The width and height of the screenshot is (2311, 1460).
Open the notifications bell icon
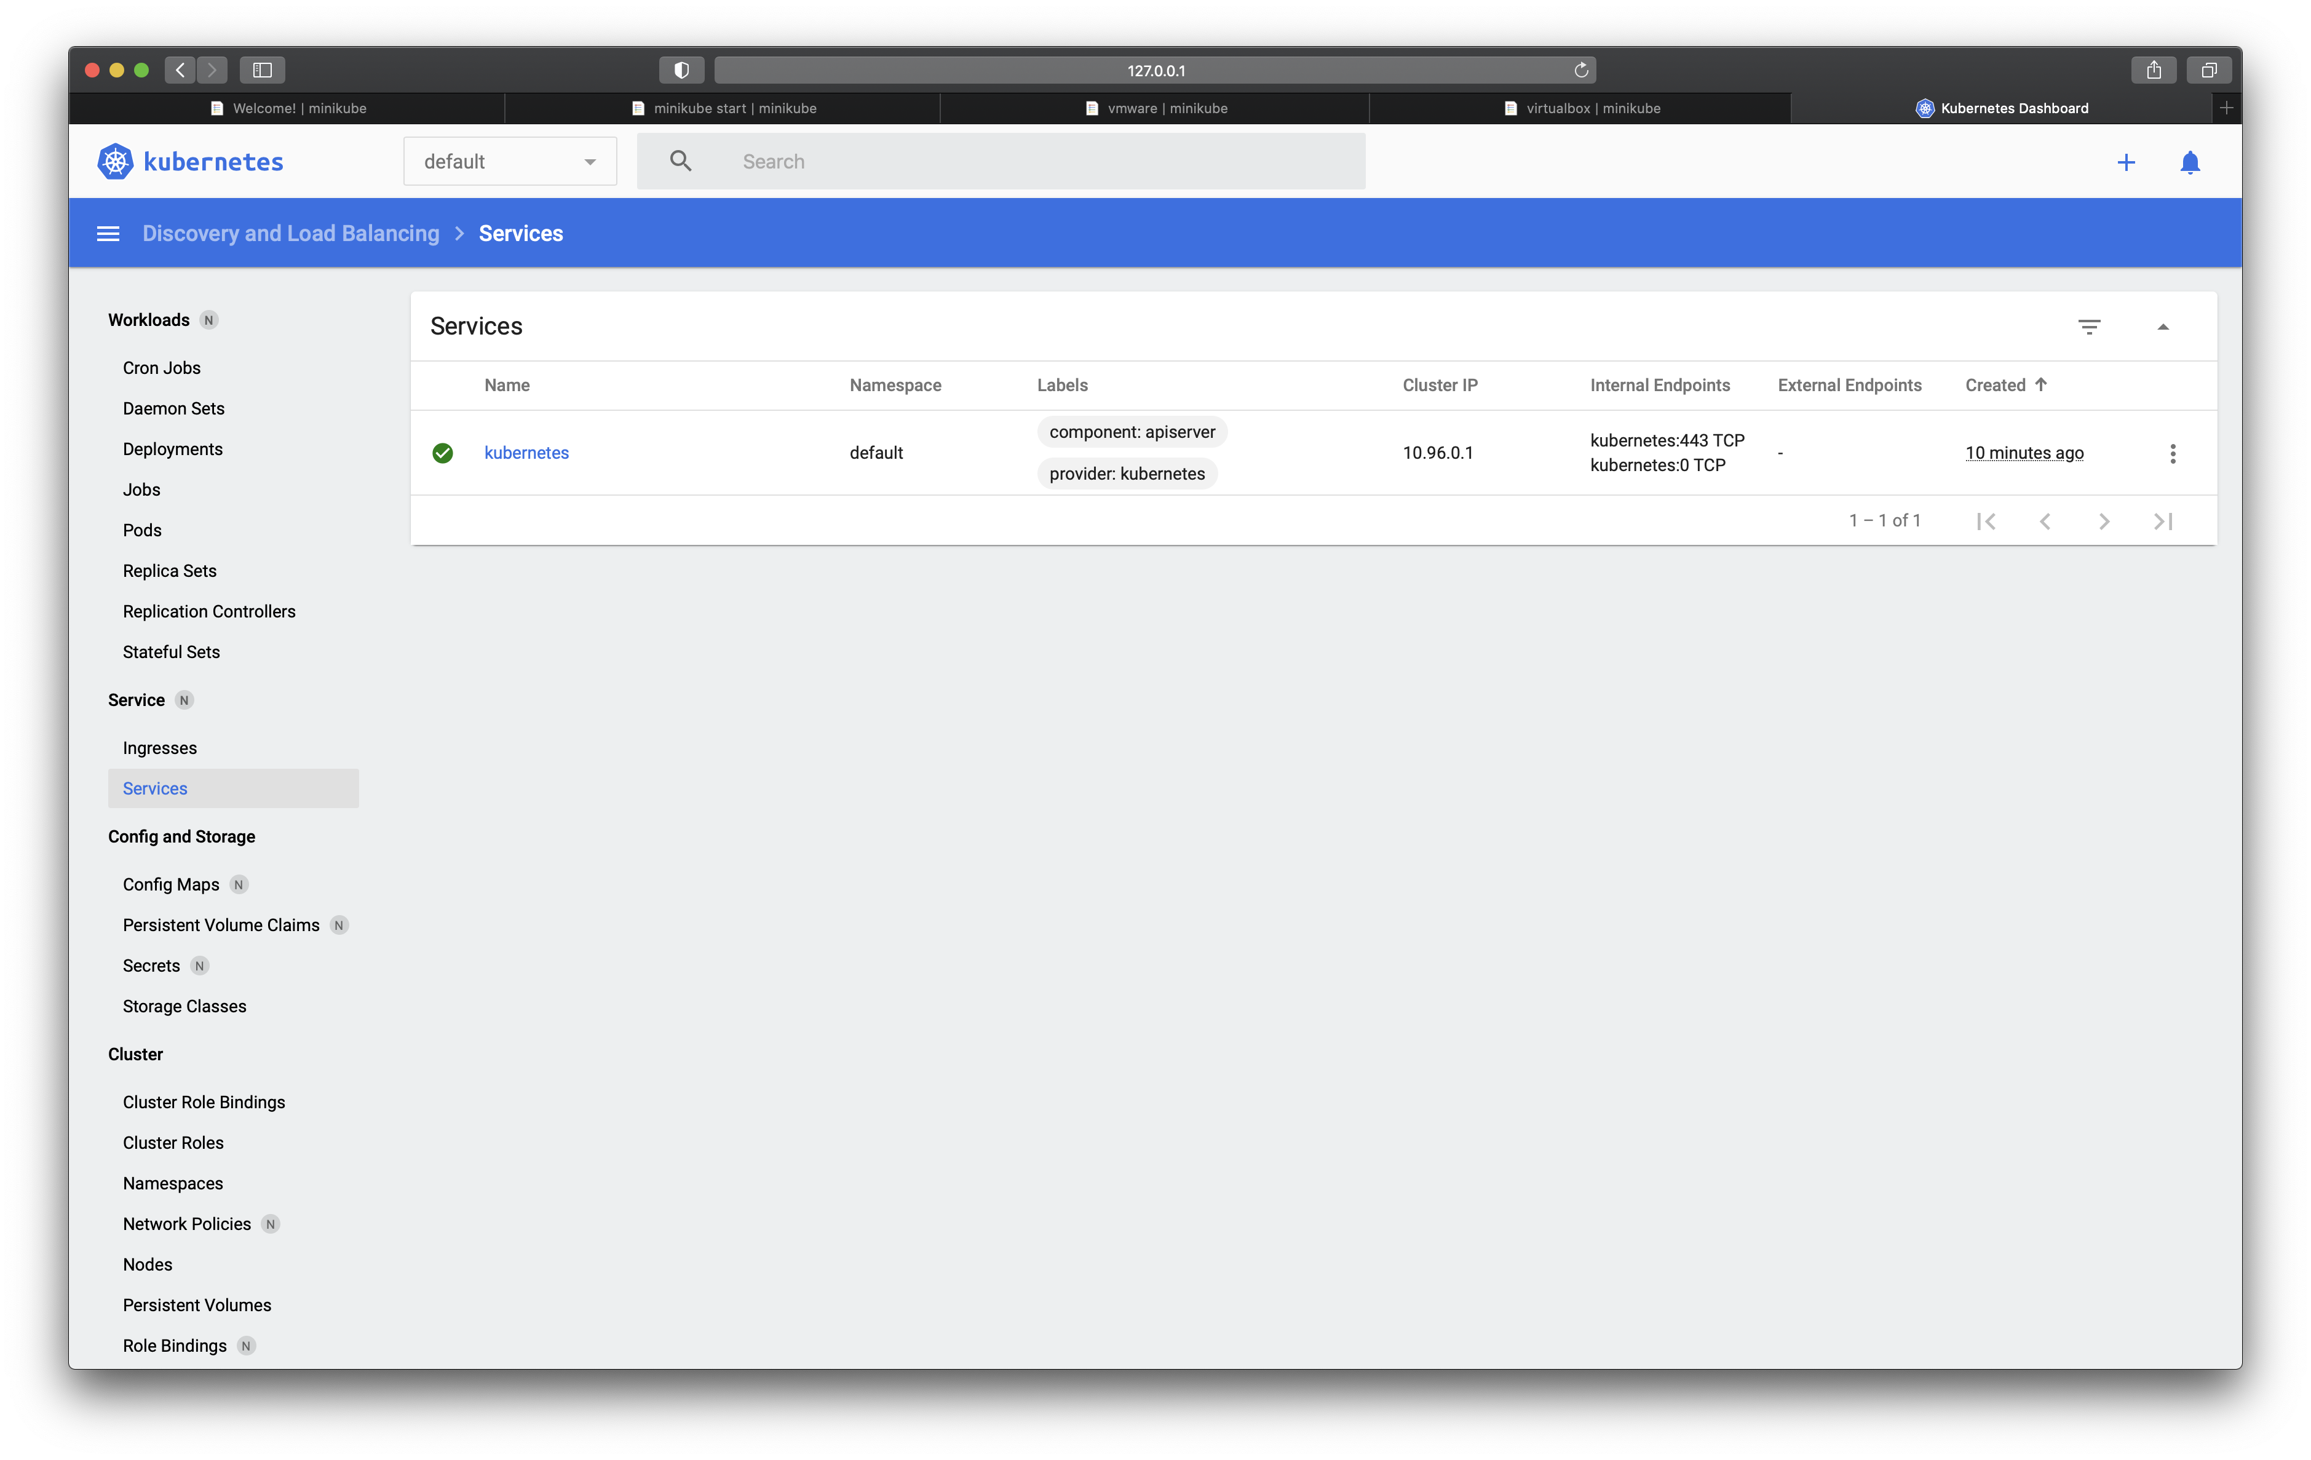pyautogui.click(x=2189, y=162)
